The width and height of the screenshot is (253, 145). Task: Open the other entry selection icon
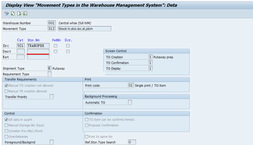[x=25, y=13]
